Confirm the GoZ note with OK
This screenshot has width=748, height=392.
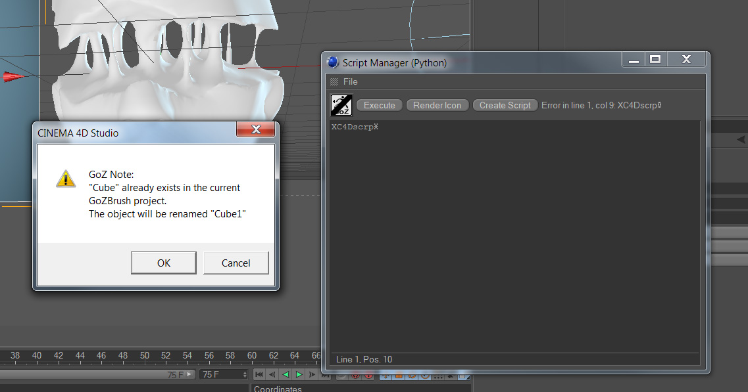tap(163, 262)
